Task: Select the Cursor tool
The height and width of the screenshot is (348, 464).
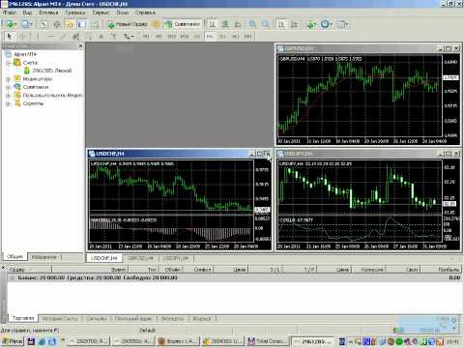Action: [10, 36]
